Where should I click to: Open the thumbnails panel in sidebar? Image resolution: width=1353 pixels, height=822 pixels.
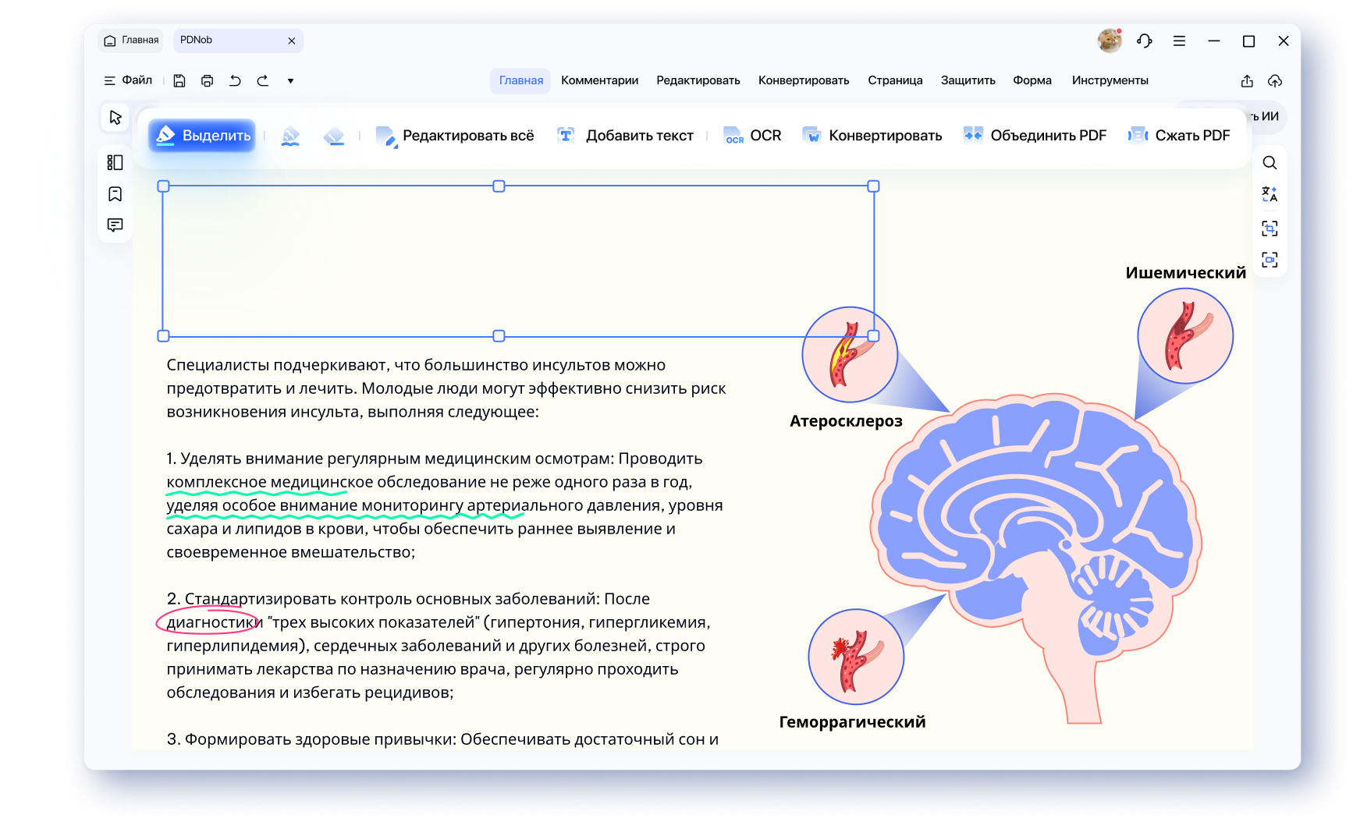coord(115,162)
